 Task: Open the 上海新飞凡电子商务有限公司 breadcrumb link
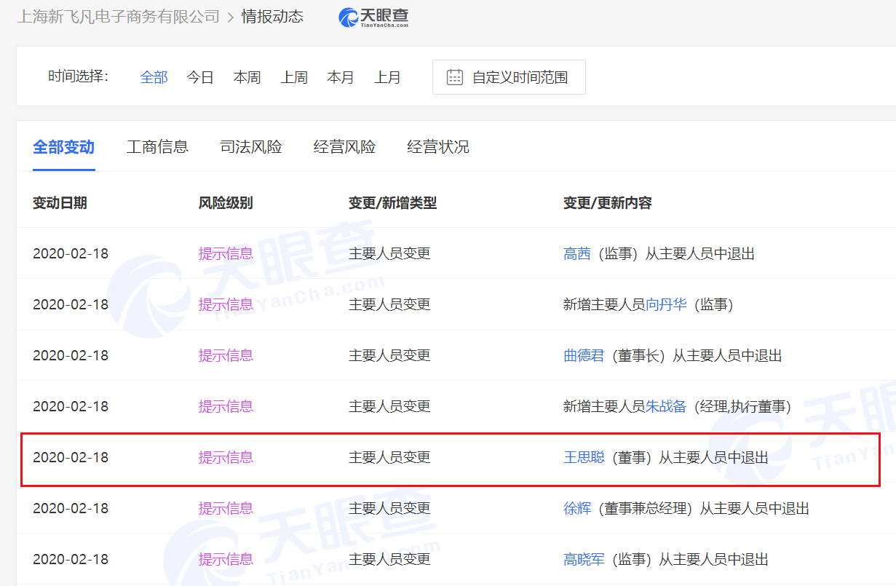tap(118, 17)
